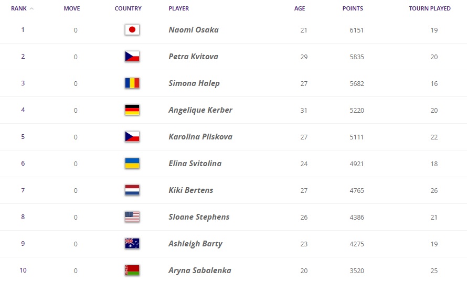Click the Japan flag icon

[x=132, y=29]
